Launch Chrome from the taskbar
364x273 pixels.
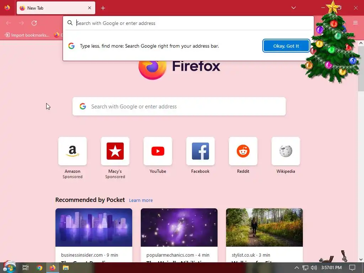[39, 268]
